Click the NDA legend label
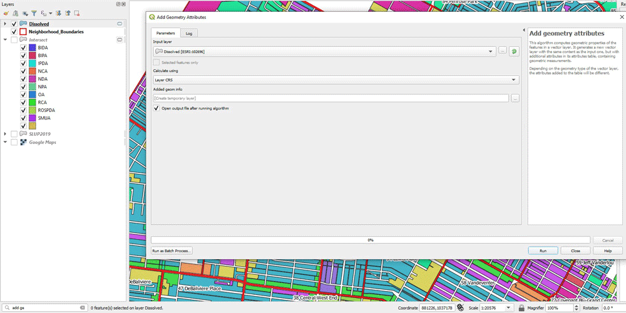 (x=43, y=79)
